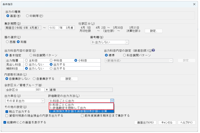Click the 期首日 start period field
The width and height of the screenshot is (200, 133).
pyautogui.click(x=23, y=28)
